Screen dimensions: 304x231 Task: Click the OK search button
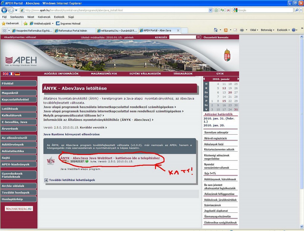198,37
